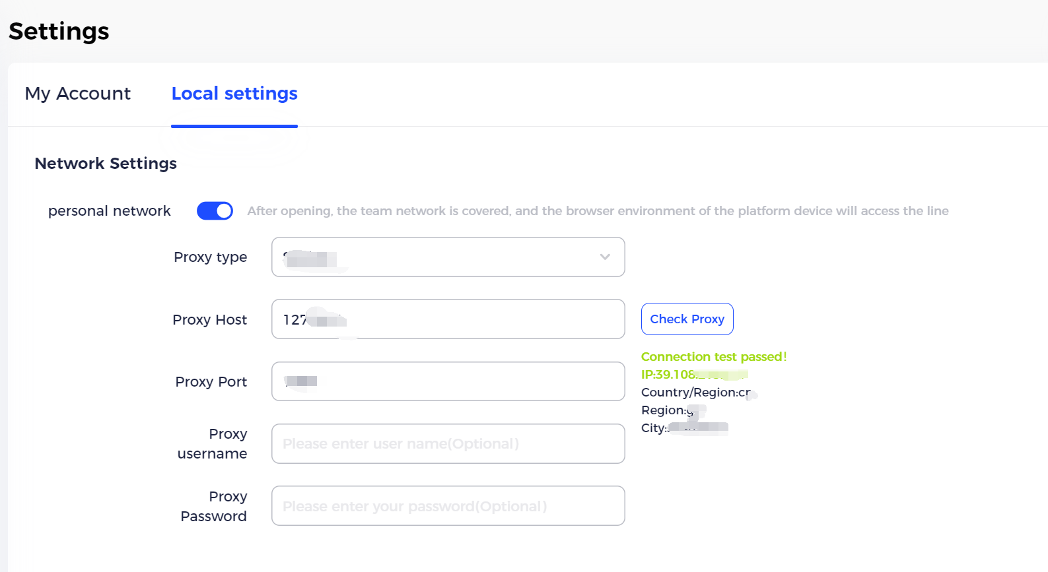Click the personal network description text
1048x572 pixels.
(x=598, y=211)
